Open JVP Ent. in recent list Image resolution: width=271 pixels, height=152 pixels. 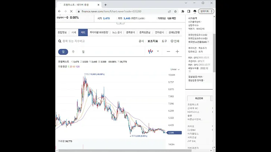pyautogui.click(x=192, y=141)
